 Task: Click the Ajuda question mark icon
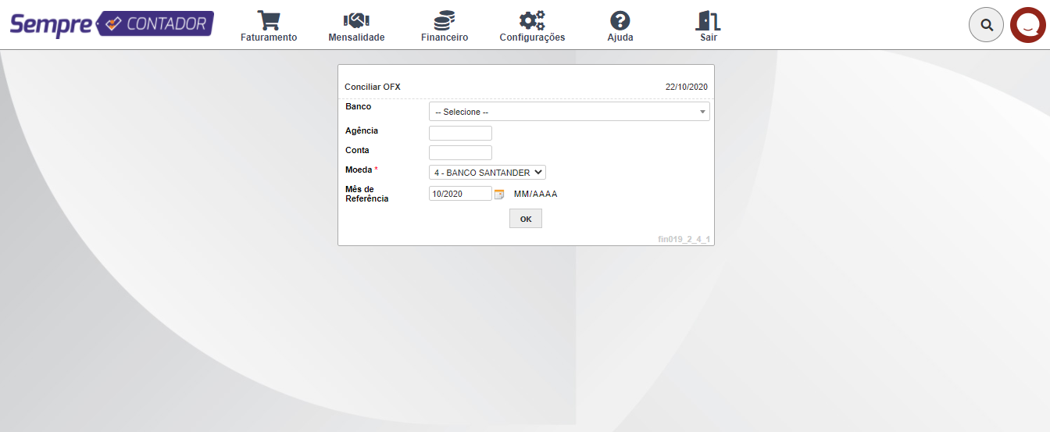point(620,20)
